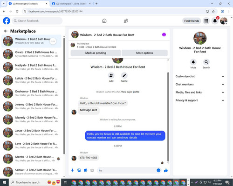This screenshot has height=186, width=233.
Task: Open the Jeremy conversation
Action: (32, 106)
